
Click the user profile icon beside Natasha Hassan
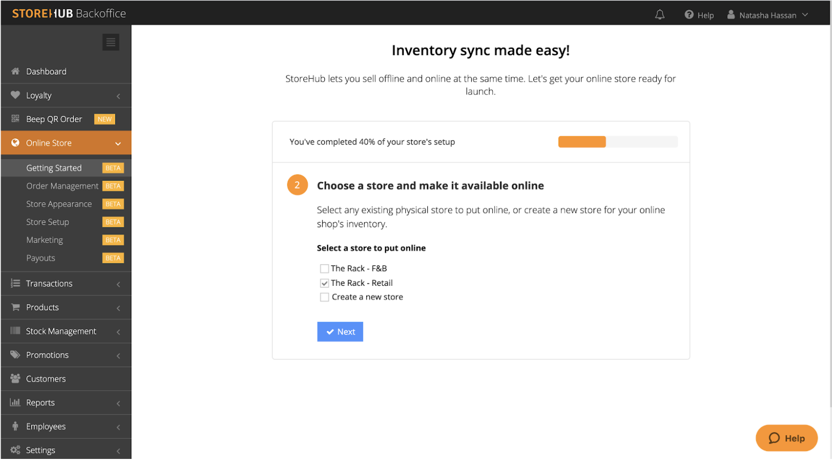pyautogui.click(x=731, y=15)
